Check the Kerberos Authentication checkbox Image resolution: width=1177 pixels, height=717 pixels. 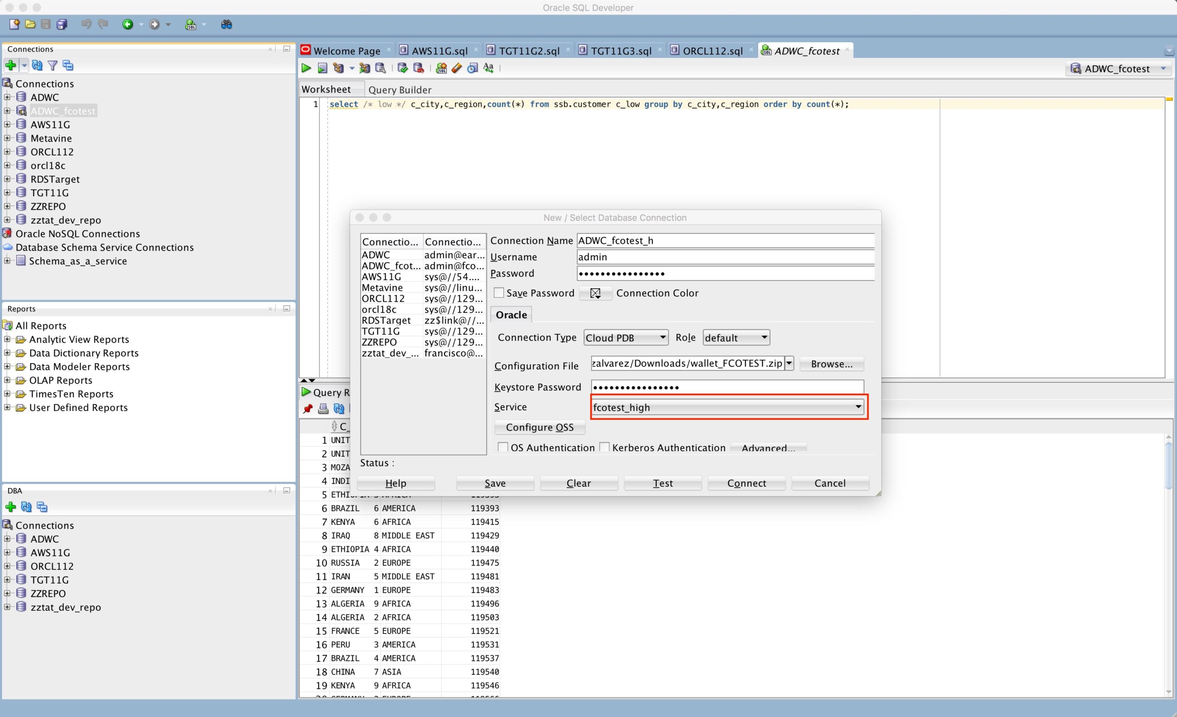pyautogui.click(x=604, y=447)
